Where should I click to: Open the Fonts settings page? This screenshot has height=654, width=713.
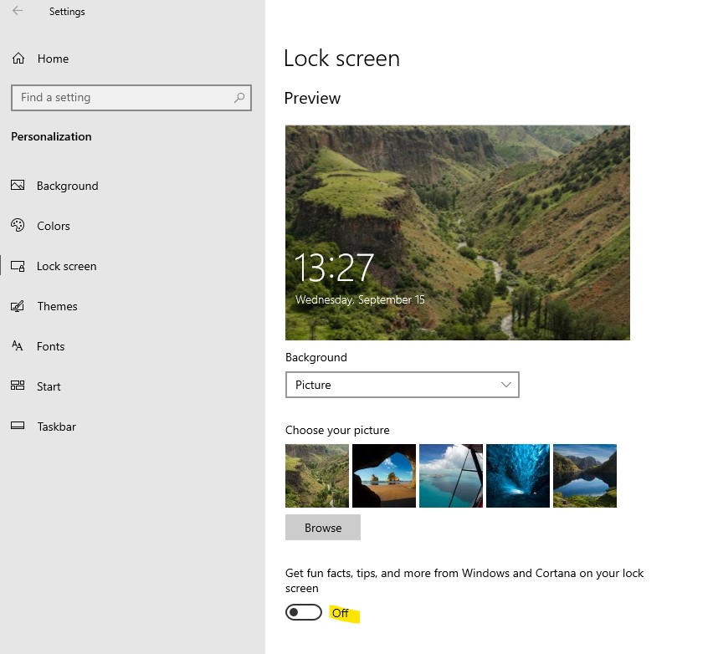[x=50, y=346]
